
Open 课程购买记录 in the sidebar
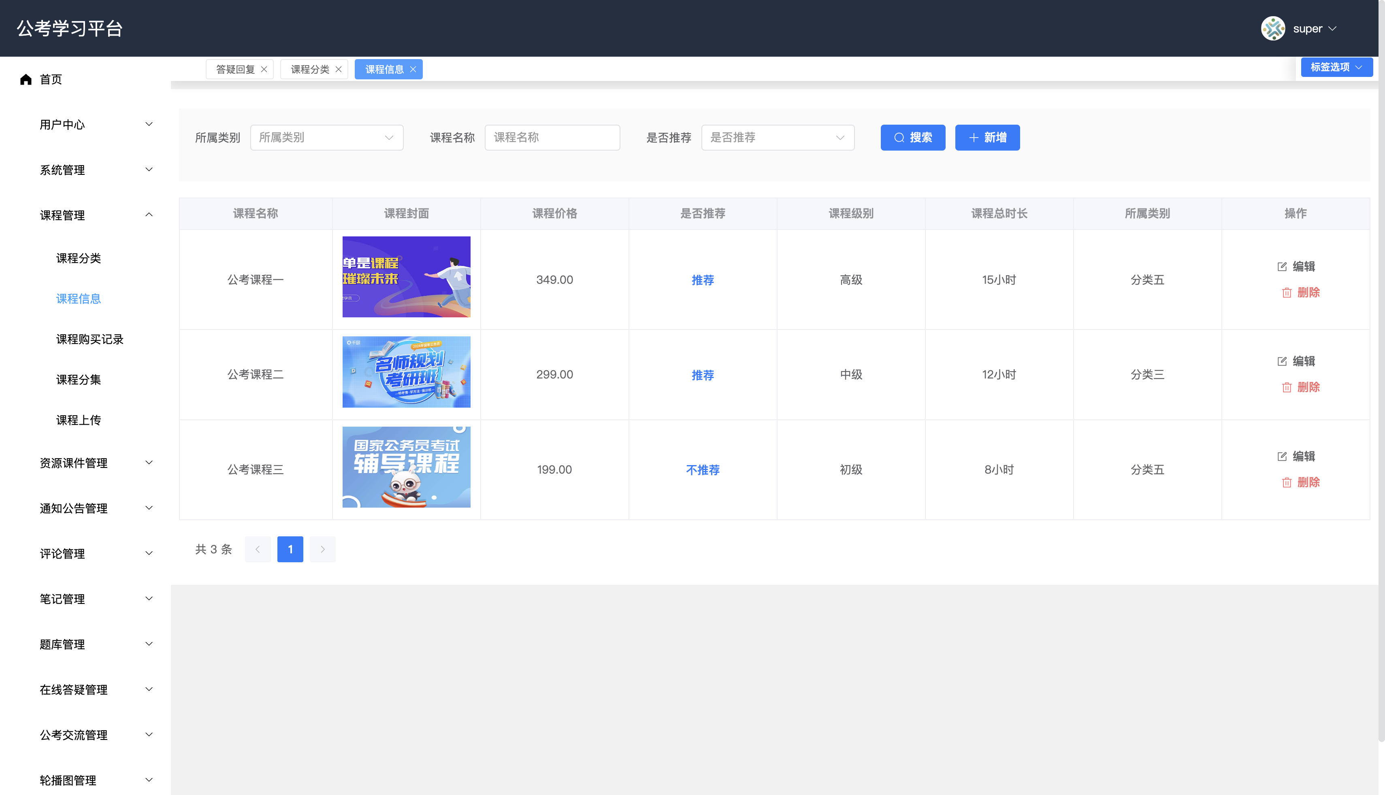pyautogui.click(x=89, y=339)
